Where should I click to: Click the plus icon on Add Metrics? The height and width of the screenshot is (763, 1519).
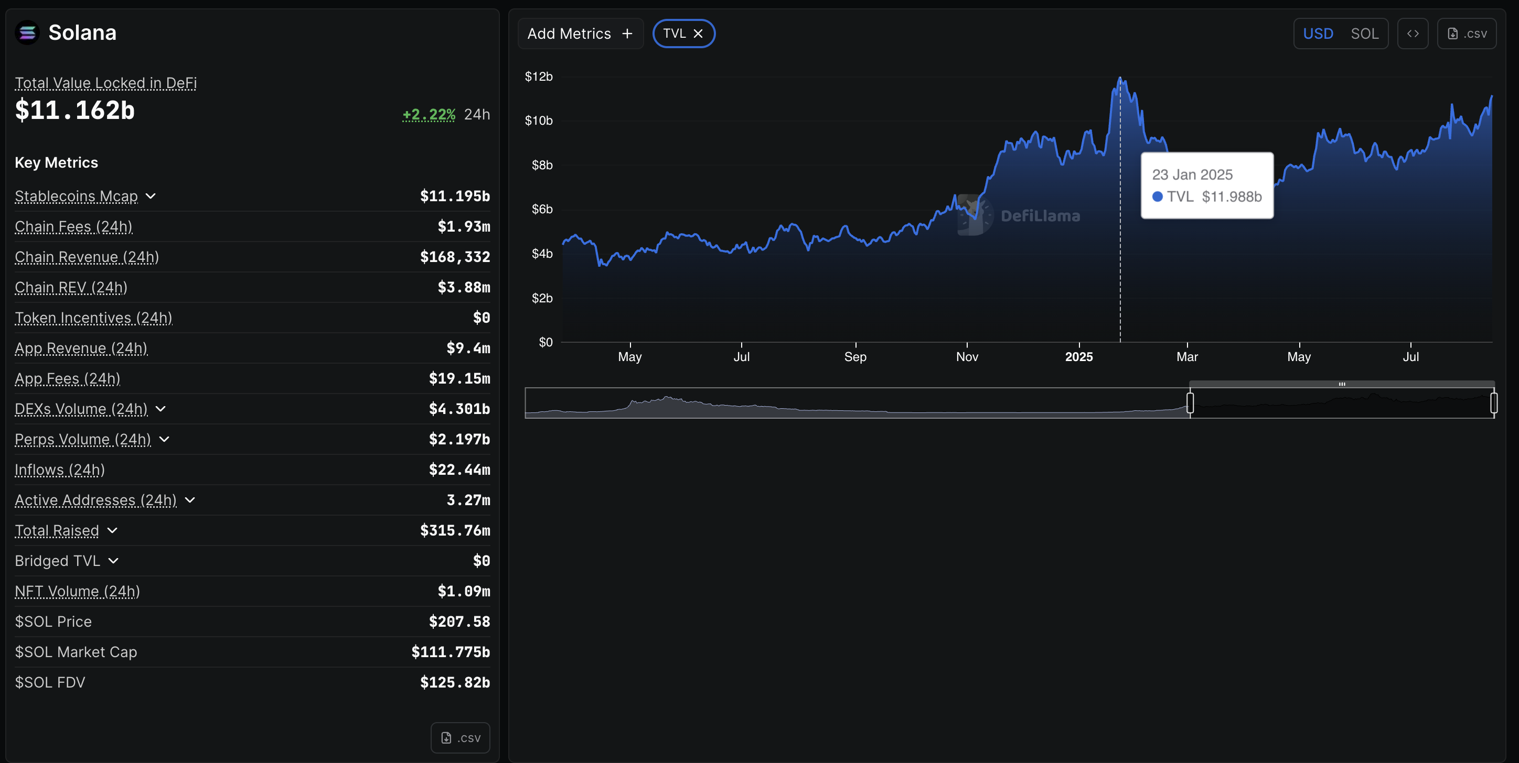tap(627, 33)
